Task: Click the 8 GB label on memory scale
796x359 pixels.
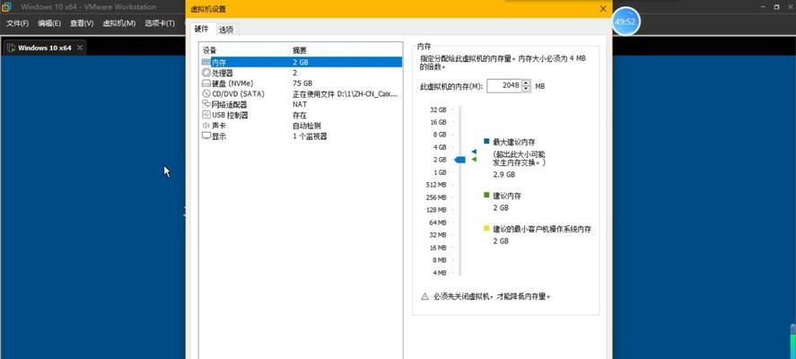Action: (440, 135)
